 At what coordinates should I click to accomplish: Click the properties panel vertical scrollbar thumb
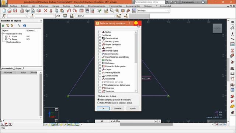coord(41,95)
